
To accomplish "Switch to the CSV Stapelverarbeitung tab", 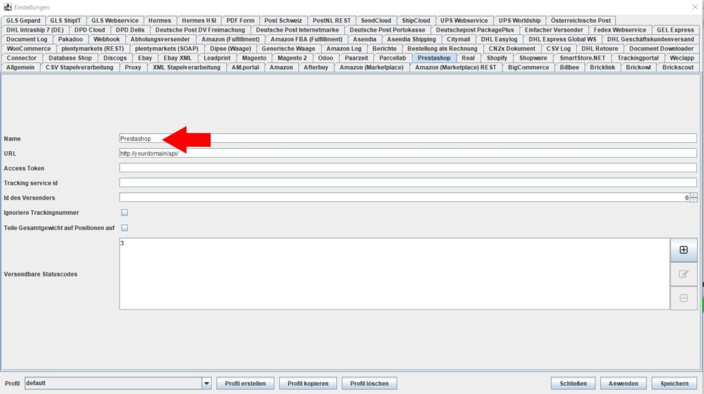I will pyautogui.click(x=80, y=67).
